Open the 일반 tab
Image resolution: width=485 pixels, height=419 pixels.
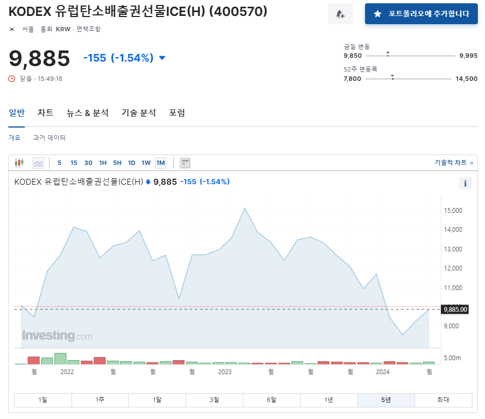coord(17,113)
